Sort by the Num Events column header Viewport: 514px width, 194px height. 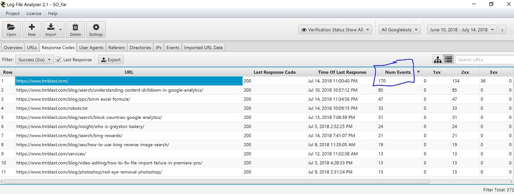[400, 72]
